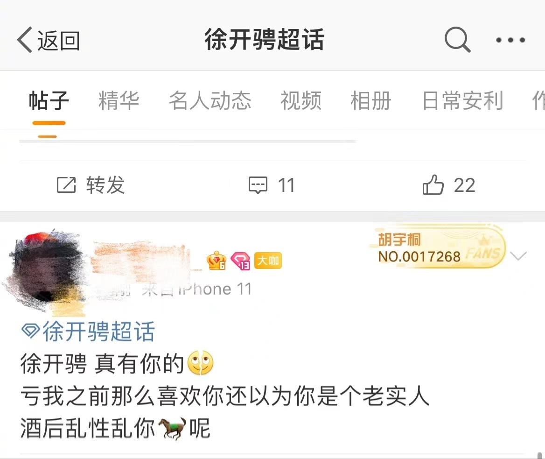This screenshot has height=459, width=545.
Task: Select the 帖子 tab
Action: point(49,100)
